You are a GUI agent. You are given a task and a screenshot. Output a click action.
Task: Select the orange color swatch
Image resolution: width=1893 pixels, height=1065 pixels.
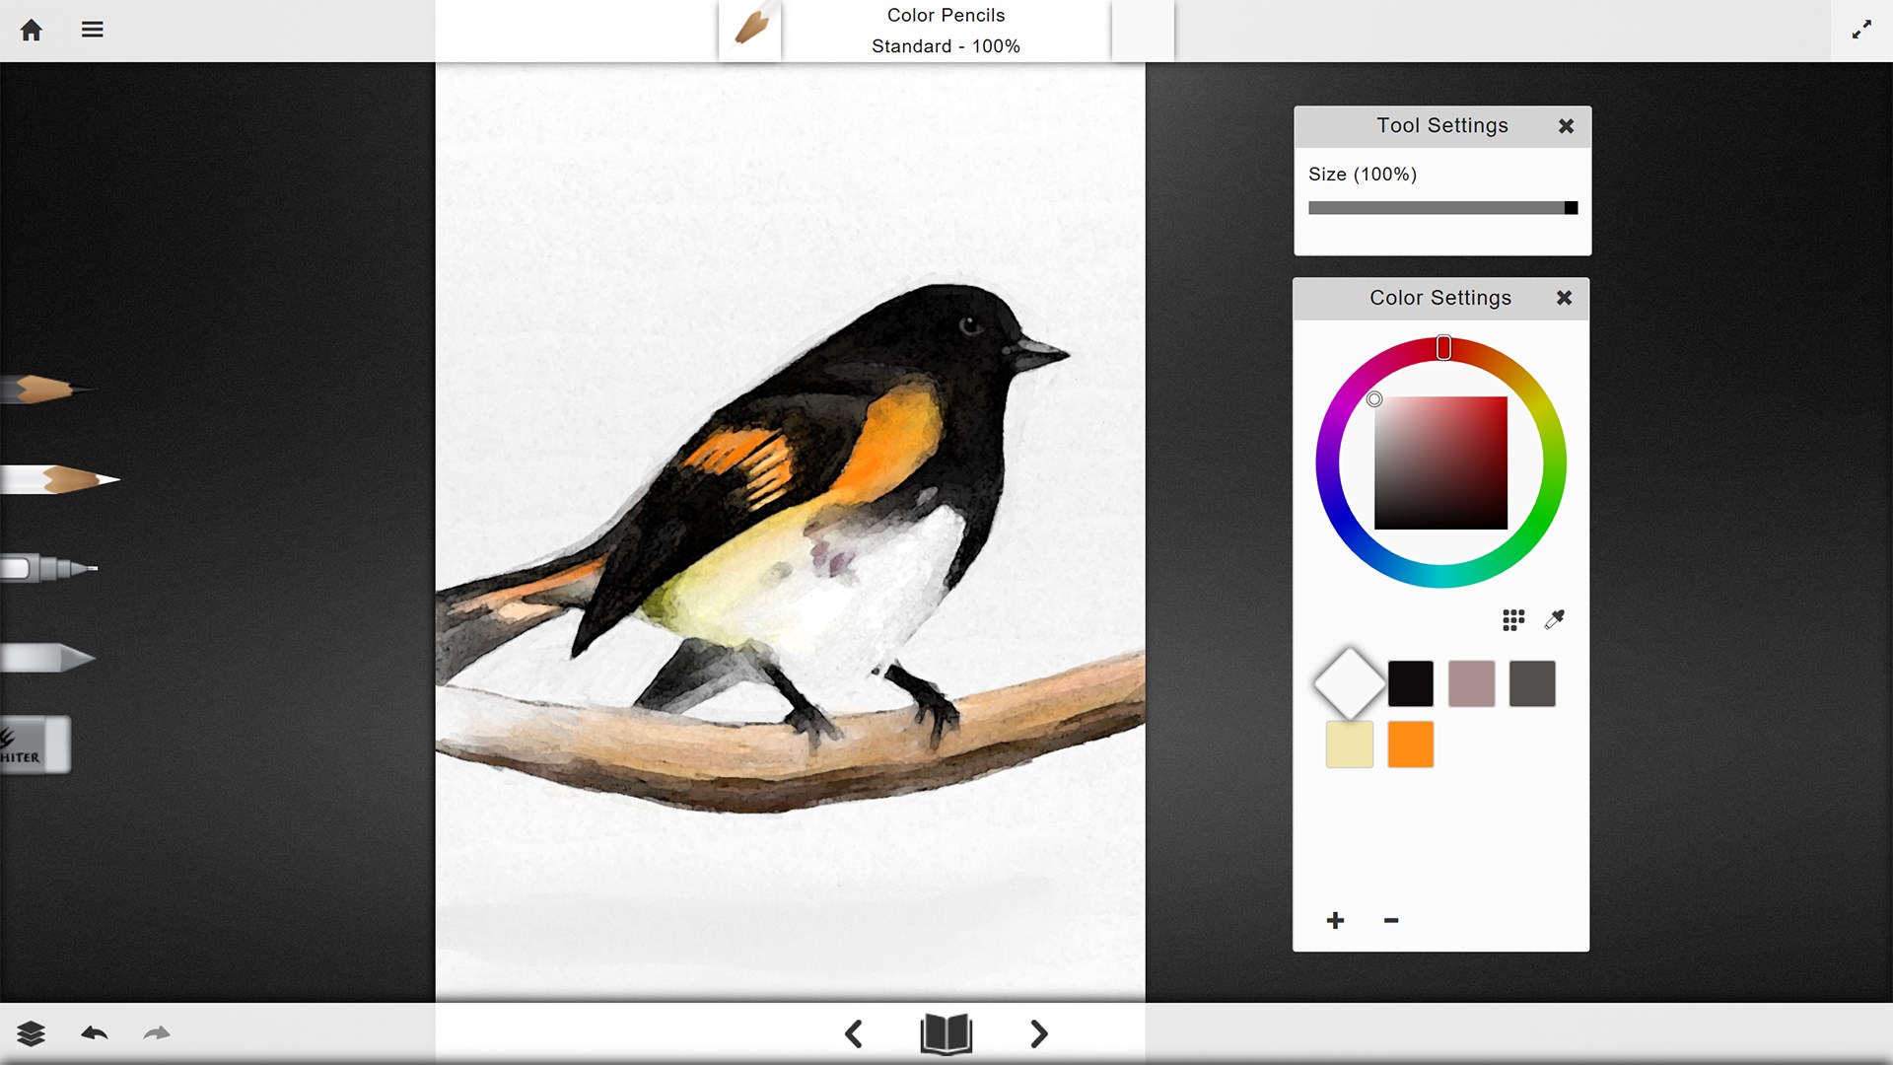point(1410,745)
